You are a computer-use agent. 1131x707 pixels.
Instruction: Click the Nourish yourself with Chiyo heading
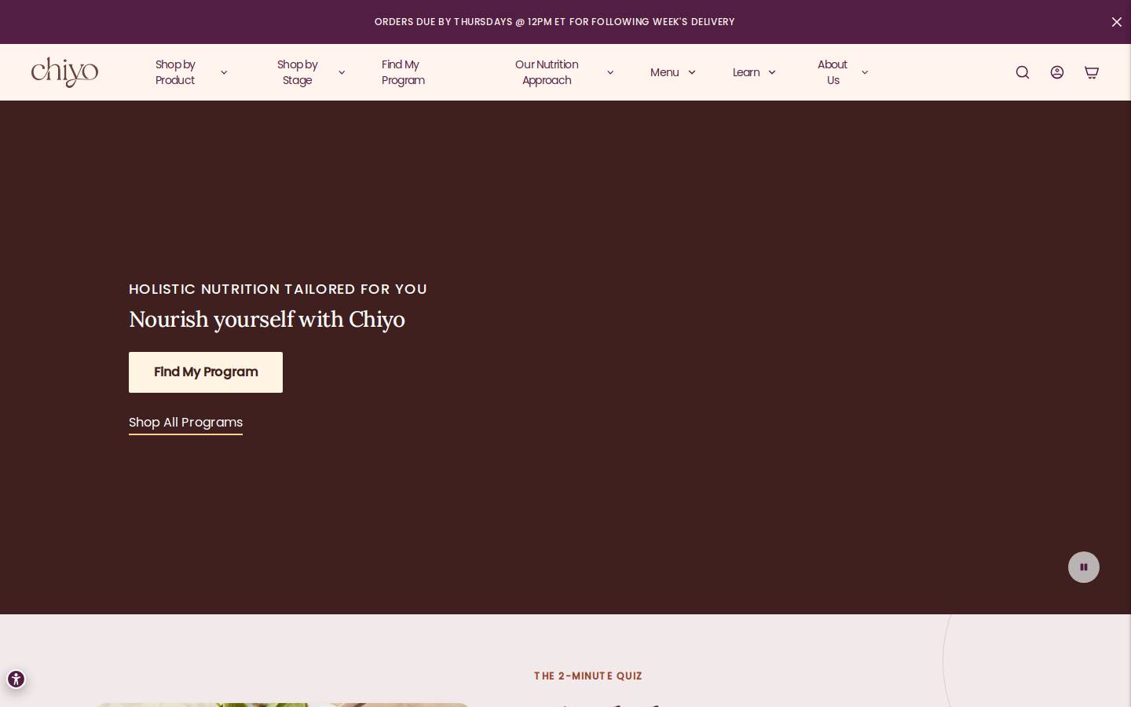[x=267, y=320]
